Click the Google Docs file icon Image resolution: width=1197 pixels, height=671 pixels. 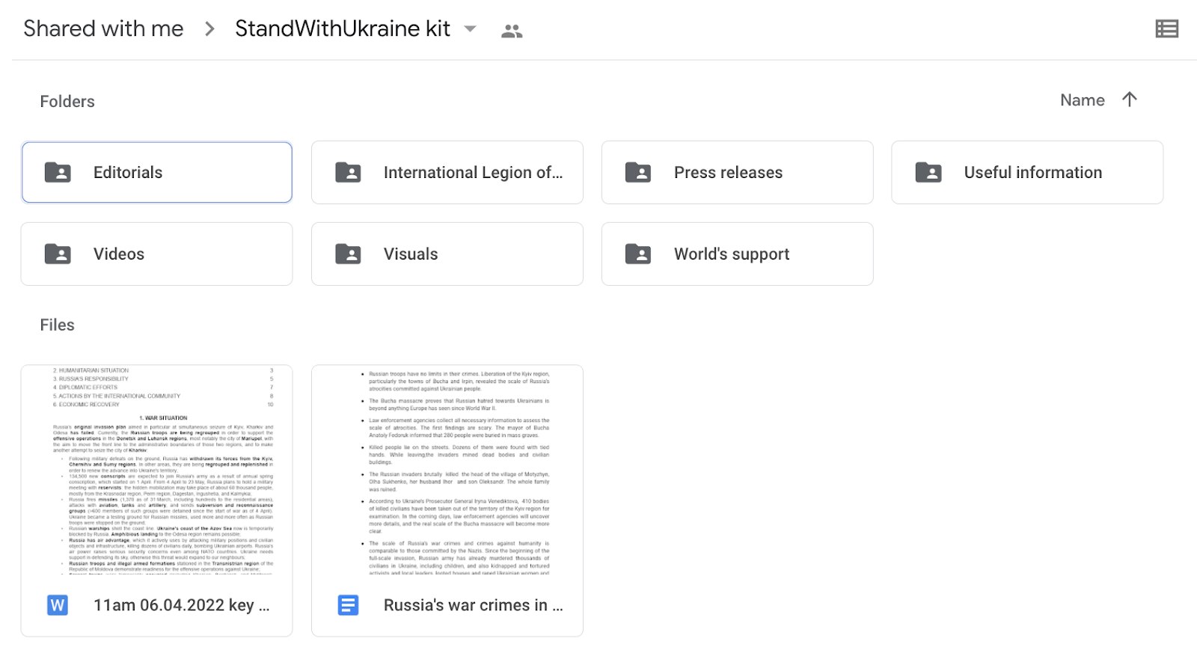pos(348,605)
